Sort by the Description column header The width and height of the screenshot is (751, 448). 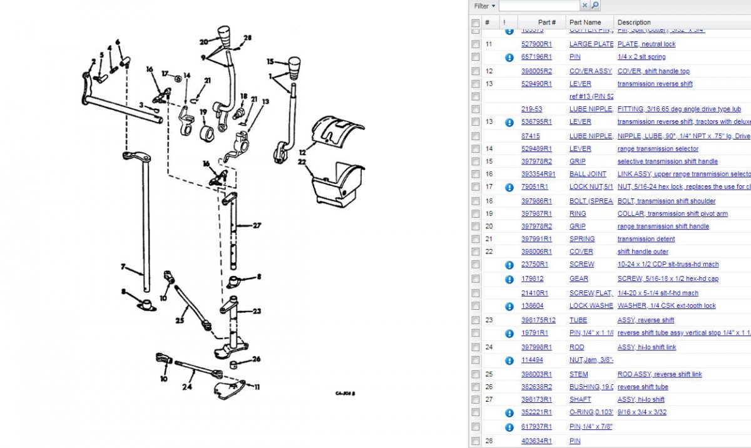(634, 23)
